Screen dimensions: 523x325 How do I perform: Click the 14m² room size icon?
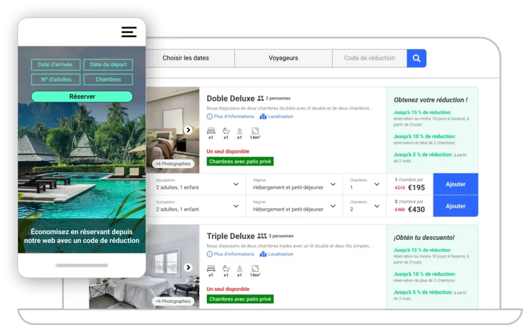click(255, 130)
